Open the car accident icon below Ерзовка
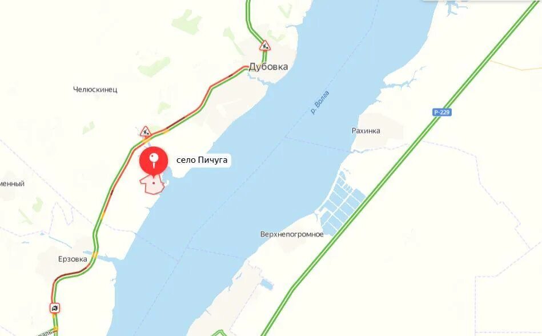Image resolution: width=542 pixels, height=336 pixels. [55, 308]
